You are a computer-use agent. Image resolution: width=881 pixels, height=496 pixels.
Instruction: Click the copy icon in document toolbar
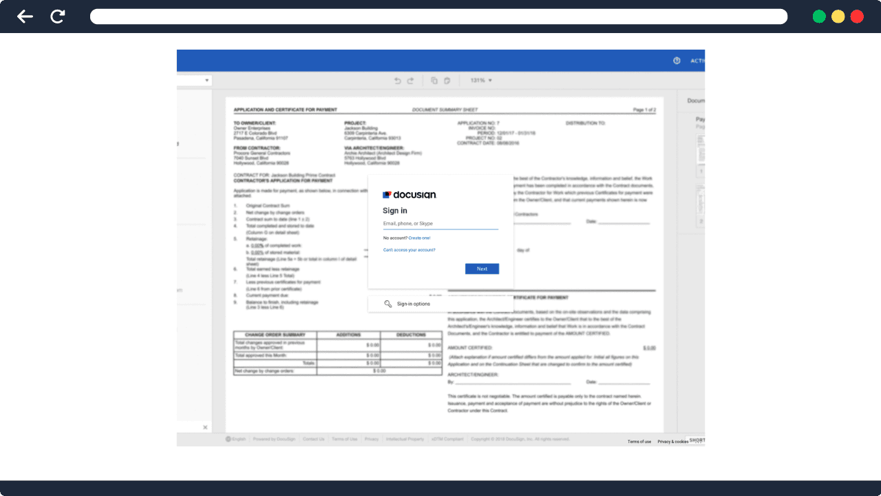click(x=434, y=81)
